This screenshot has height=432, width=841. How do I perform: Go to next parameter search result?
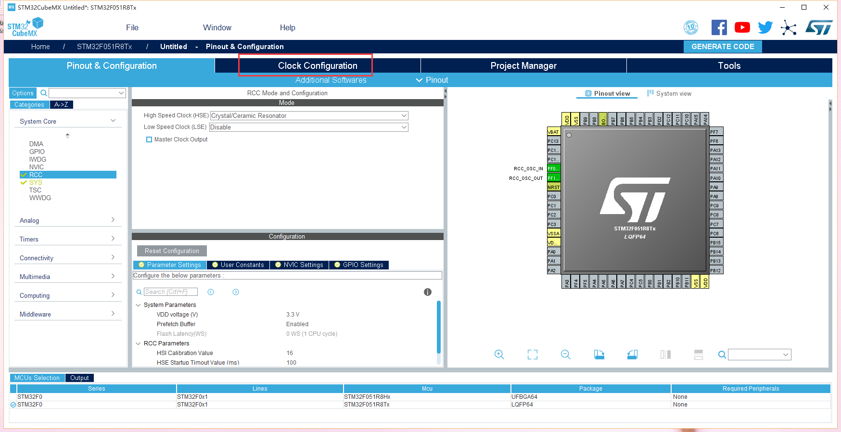coord(236,292)
